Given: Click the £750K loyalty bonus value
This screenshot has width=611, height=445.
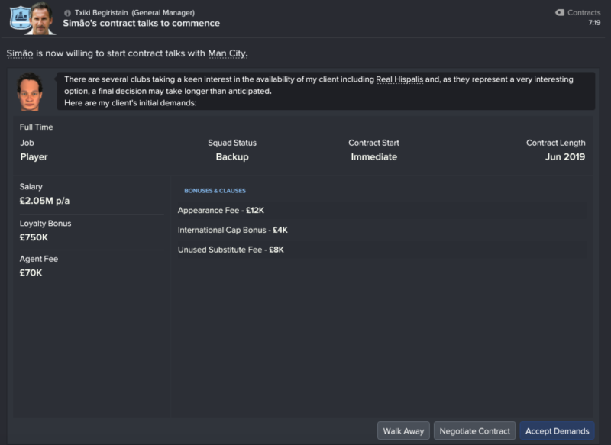Looking at the screenshot, I should point(34,237).
